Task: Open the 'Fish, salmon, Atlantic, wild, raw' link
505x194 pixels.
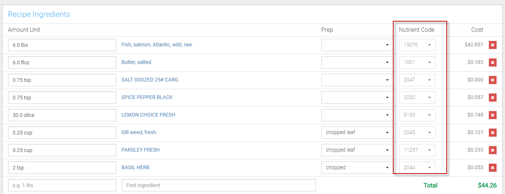Action: 157,45
